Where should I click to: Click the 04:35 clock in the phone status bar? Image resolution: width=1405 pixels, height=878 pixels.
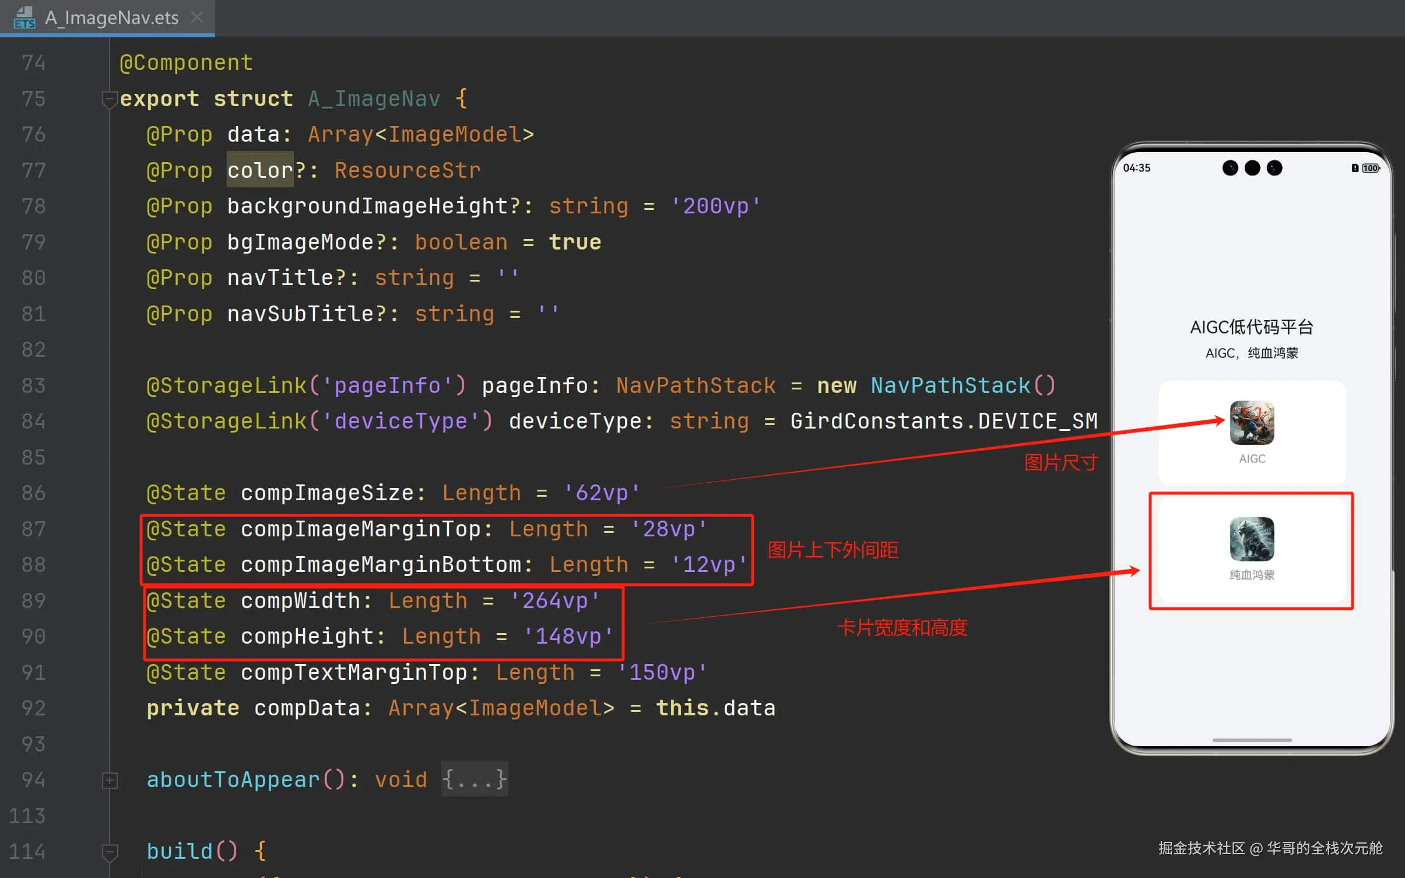click(1136, 168)
